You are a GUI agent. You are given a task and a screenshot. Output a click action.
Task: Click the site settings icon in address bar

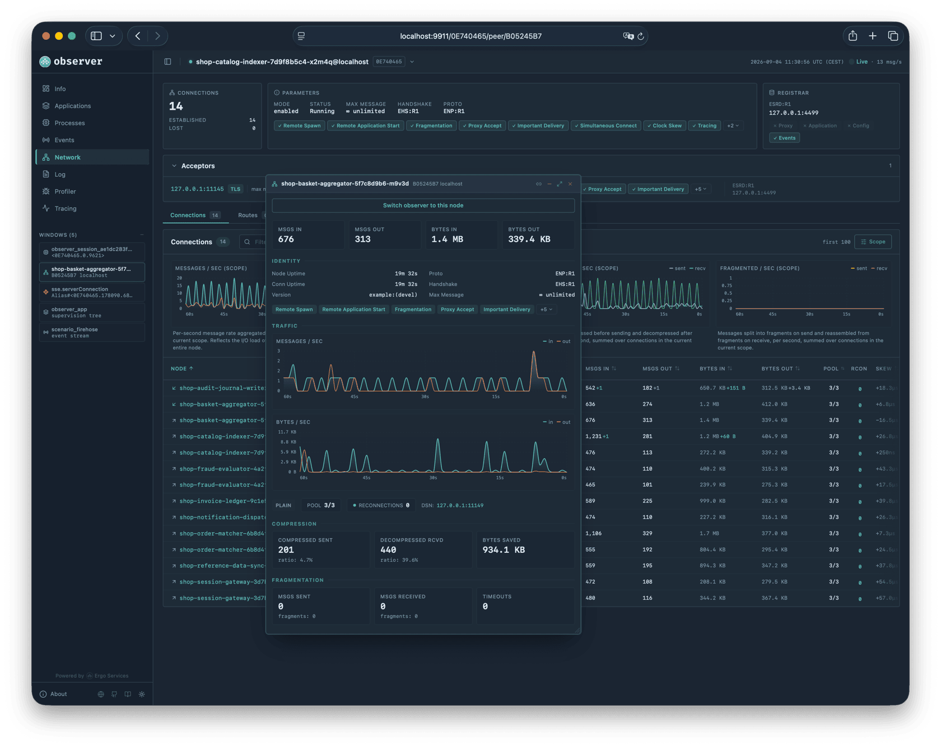[x=301, y=36]
